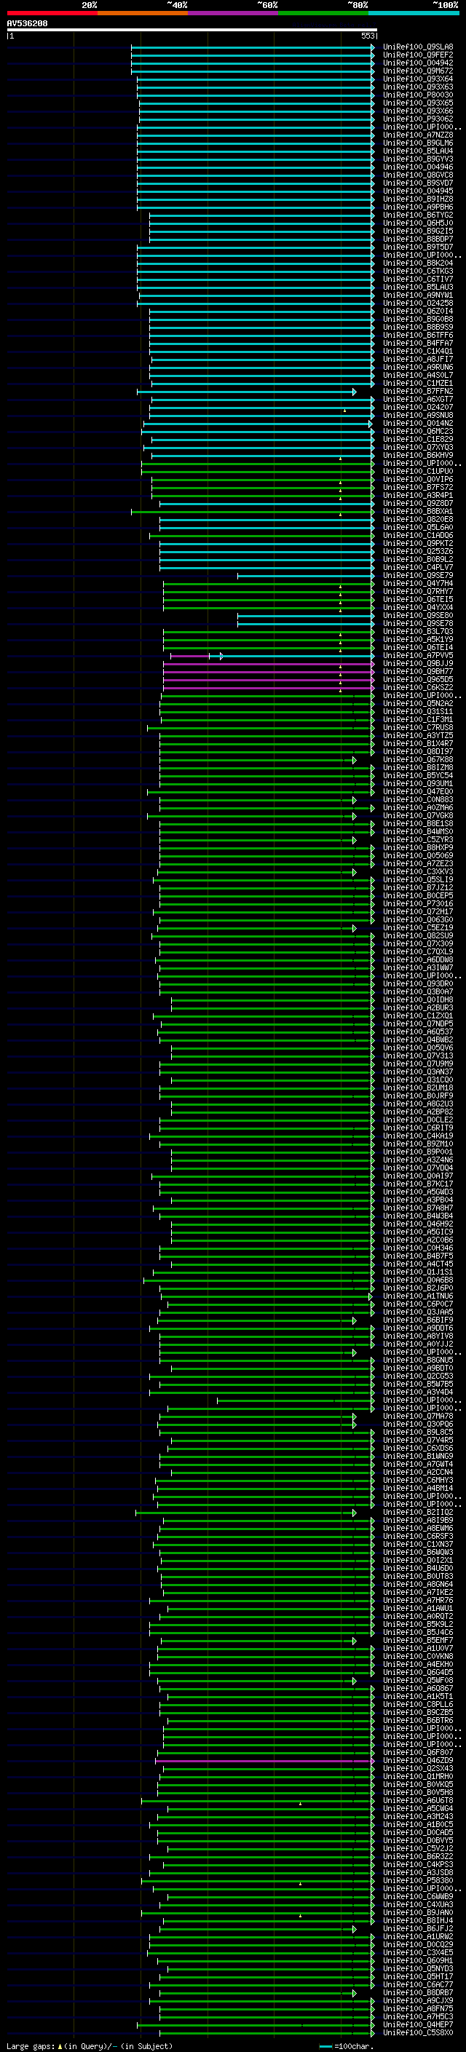
Task: Select the UniRef100_O24207 label
Action: [x=418, y=407]
